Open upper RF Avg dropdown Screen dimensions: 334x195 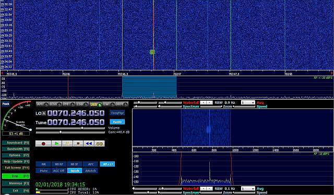[248, 103]
